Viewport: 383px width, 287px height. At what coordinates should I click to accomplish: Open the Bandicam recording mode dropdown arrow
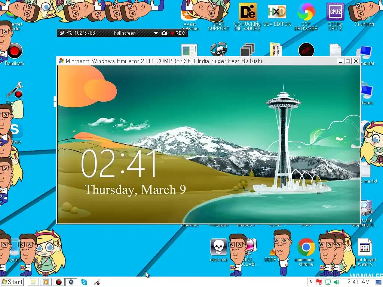click(156, 33)
